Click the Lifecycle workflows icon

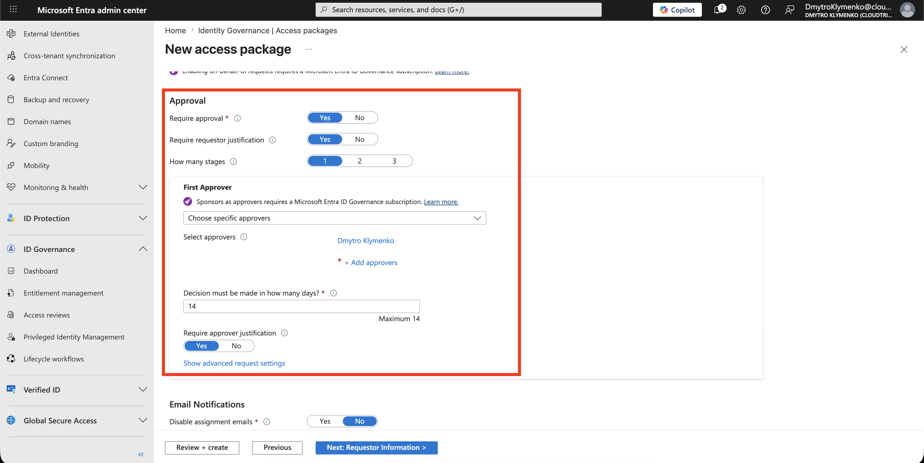click(x=11, y=358)
